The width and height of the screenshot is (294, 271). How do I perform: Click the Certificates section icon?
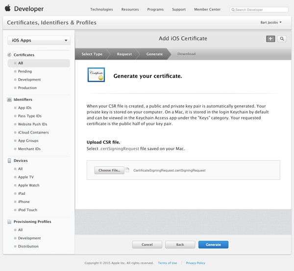[9, 55]
